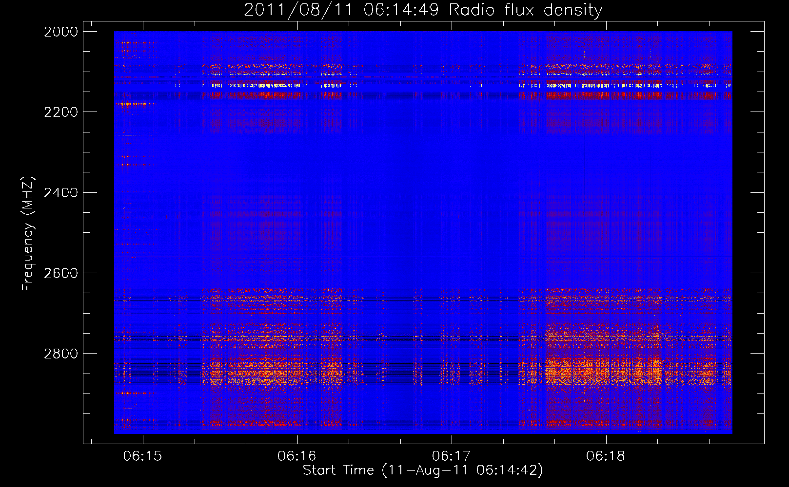789x487 pixels.
Task: Click the 2400 frequency tick label
Action: [61, 193]
